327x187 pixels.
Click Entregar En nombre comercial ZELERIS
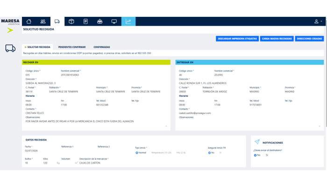point(267,75)
